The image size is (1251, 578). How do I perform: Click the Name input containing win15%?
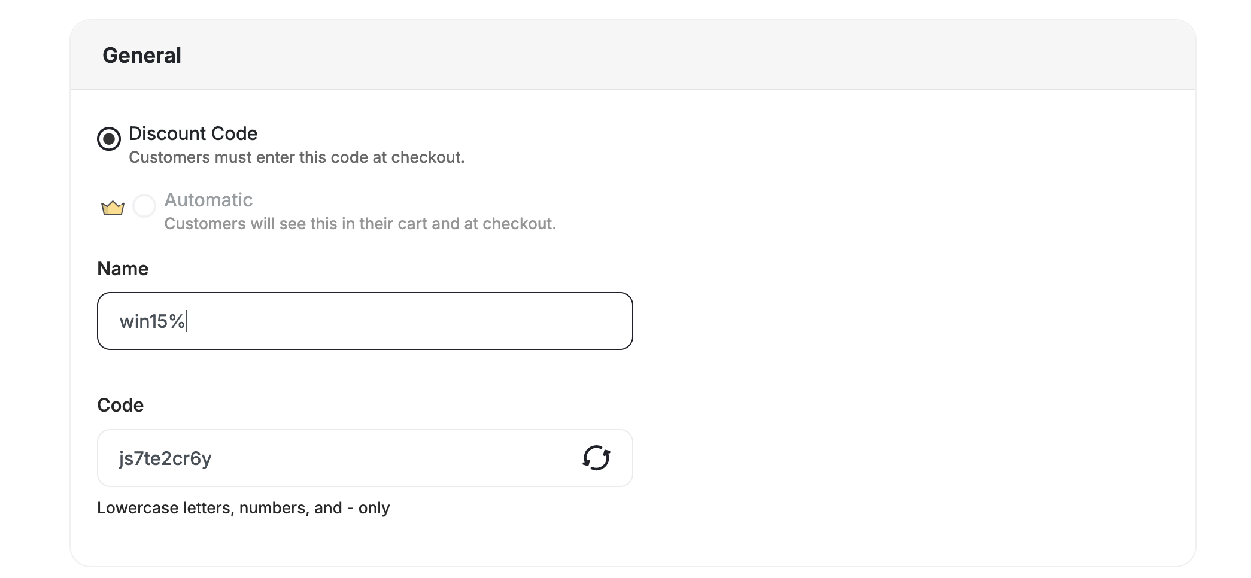(365, 321)
